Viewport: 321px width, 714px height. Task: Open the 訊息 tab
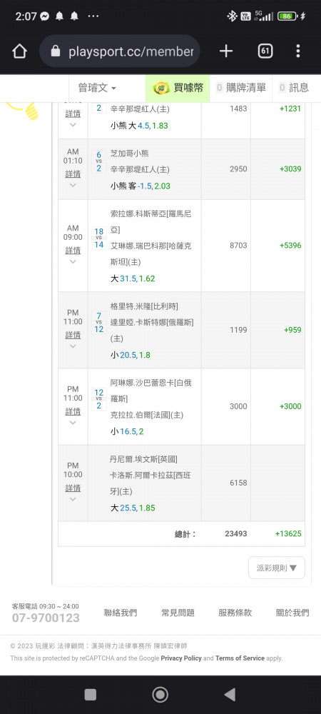pyautogui.click(x=294, y=88)
